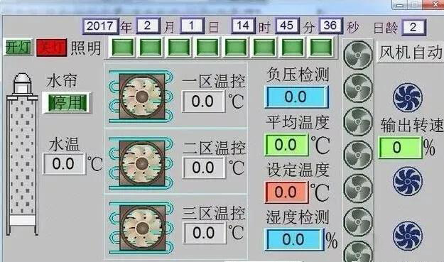This screenshot has height=262, width=444.
Task: Click the 风机自动 mode button
Action: pyautogui.click(x=411, y=53)
